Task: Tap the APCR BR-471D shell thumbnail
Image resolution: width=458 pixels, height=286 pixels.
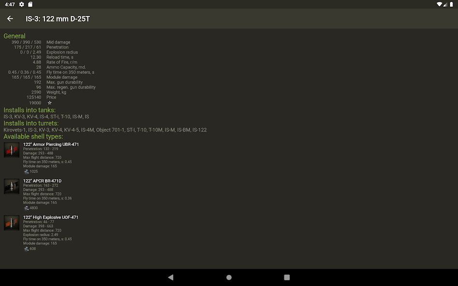Action: click(x=11, y=186)
